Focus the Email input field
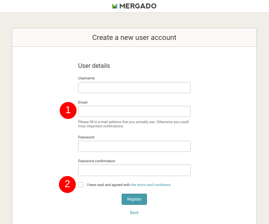 pos(134,111)
